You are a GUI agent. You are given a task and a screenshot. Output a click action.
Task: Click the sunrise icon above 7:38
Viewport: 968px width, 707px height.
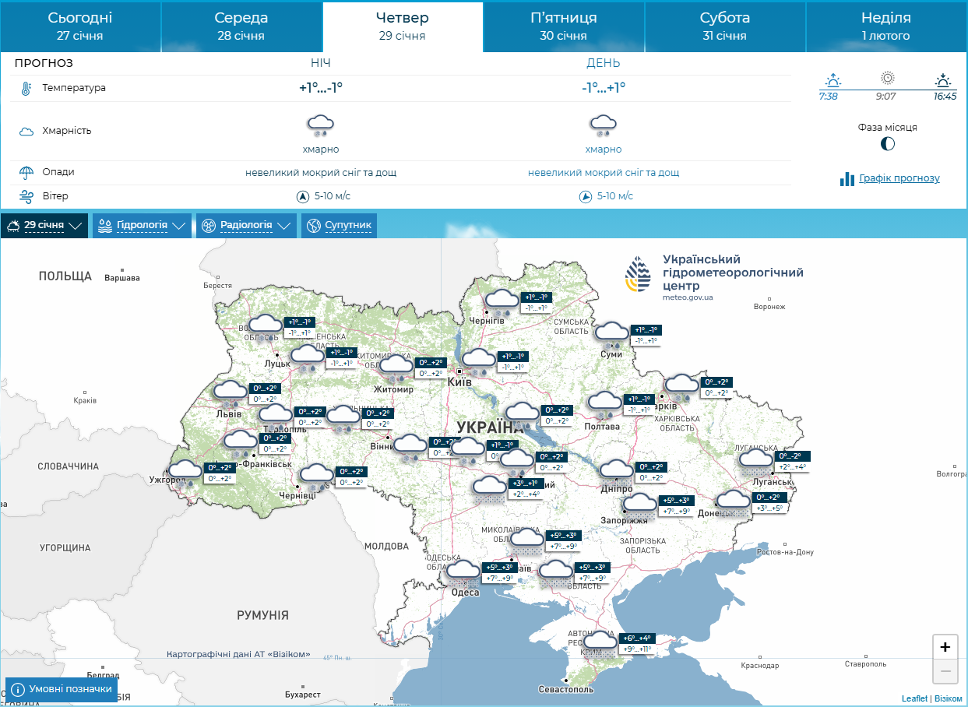pyautogui.click(x=833, y=80)
